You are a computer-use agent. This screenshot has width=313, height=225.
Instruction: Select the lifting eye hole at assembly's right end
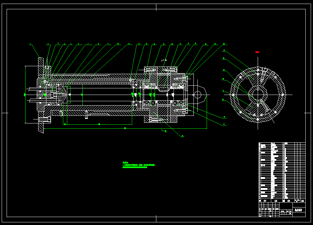point(197,95)
